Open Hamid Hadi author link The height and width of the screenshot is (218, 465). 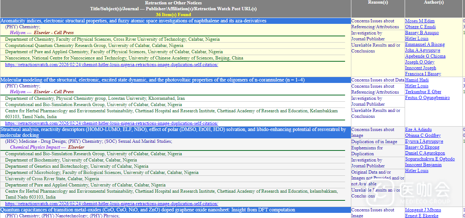(x=416, y=80)
